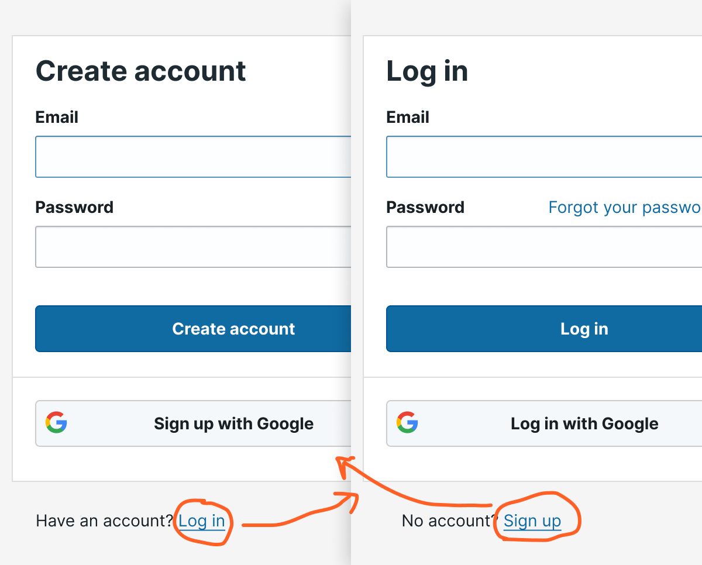702x565 pixels.
Task: Click the Have an account? text
Action: tap(105, 521)
